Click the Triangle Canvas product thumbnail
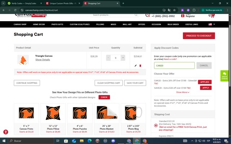Image resolution: width=231 pixels, height=144 pixels. click(x=23, y=60)
